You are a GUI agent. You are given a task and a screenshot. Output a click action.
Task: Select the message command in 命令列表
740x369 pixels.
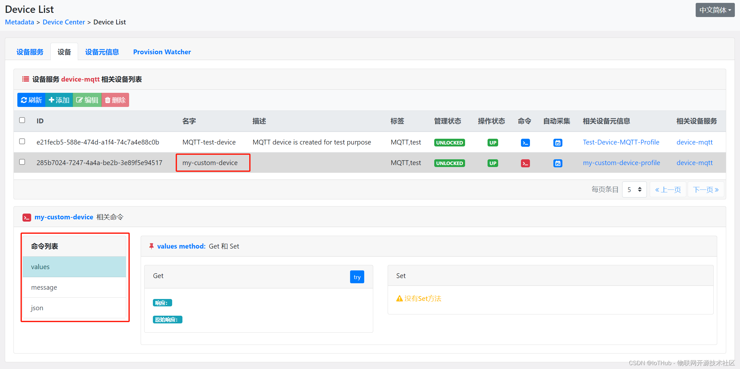tap(74, 287)
